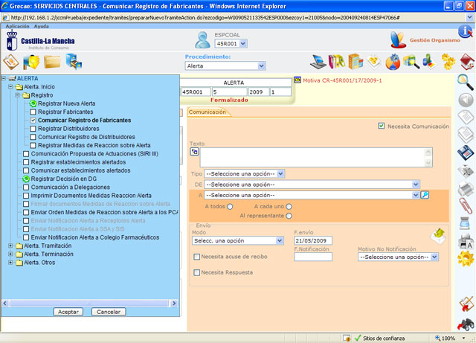Click the grey back arrow circle icon
Image resolution: width=476 pixels, height=343 pixels.
coord(466,100)
